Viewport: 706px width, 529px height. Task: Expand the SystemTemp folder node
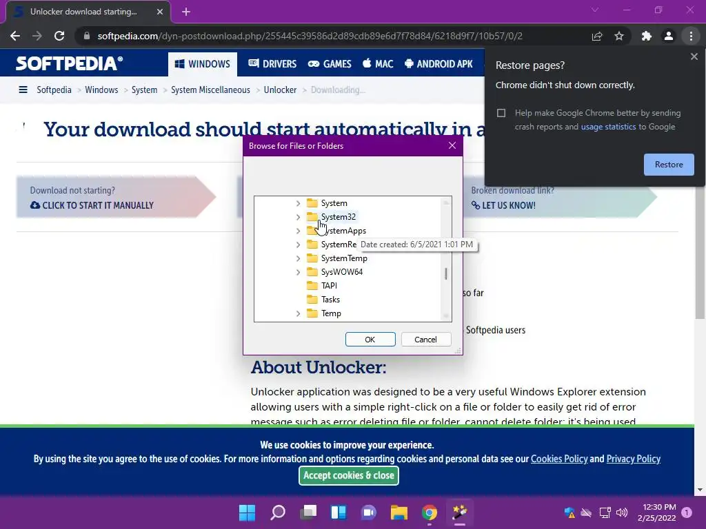(x=298, y=258)
